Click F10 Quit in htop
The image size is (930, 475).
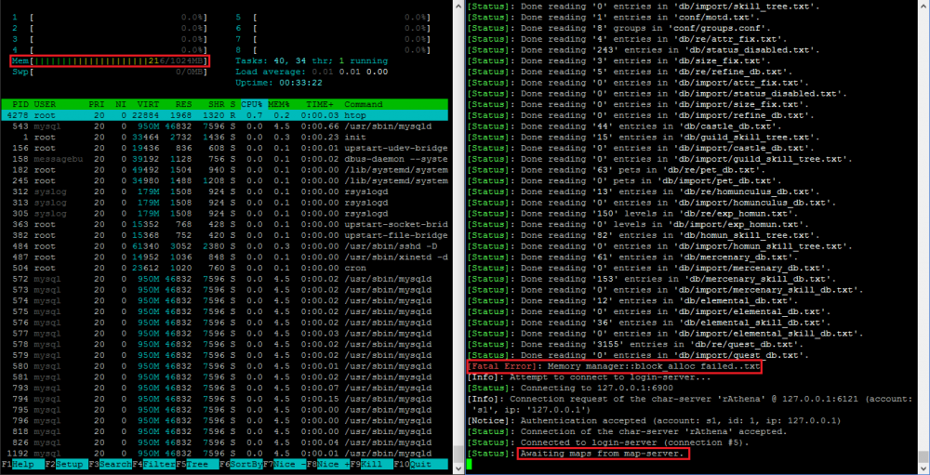[421, 465]
